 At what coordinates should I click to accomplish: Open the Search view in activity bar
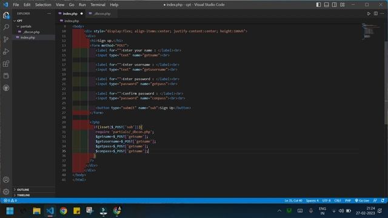coord(6,27)
